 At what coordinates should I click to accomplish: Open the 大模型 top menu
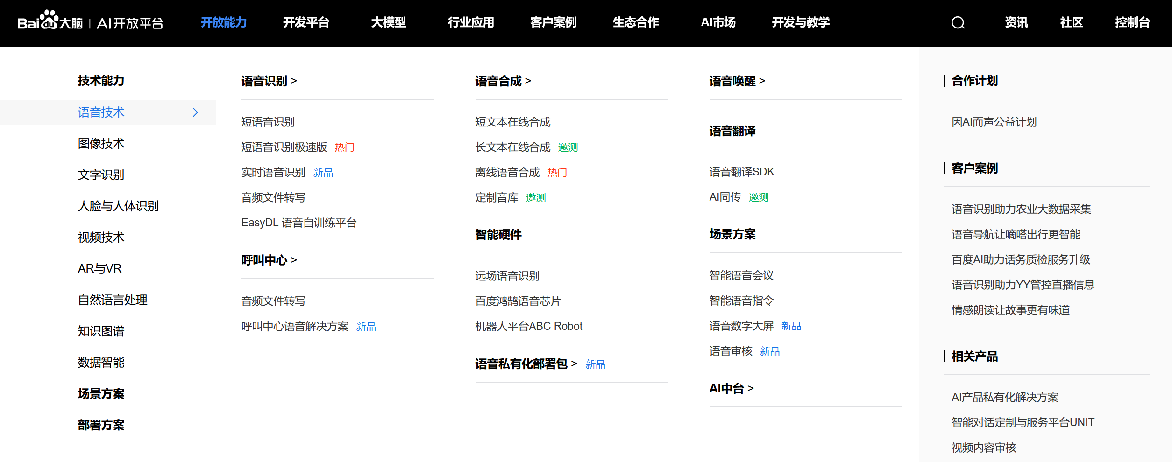389,22
